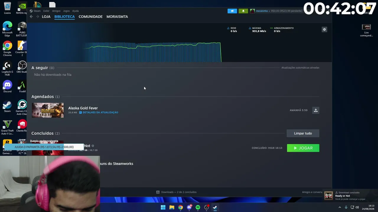Click the Alaska Gold Fever thumbnail
The width and height of the screenshot is (378, 212).
(48, 110)
